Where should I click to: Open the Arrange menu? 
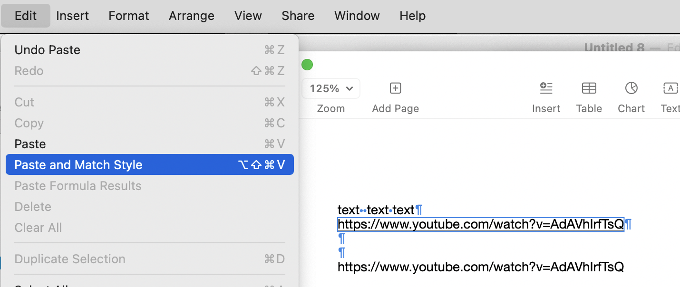point(191,15)
